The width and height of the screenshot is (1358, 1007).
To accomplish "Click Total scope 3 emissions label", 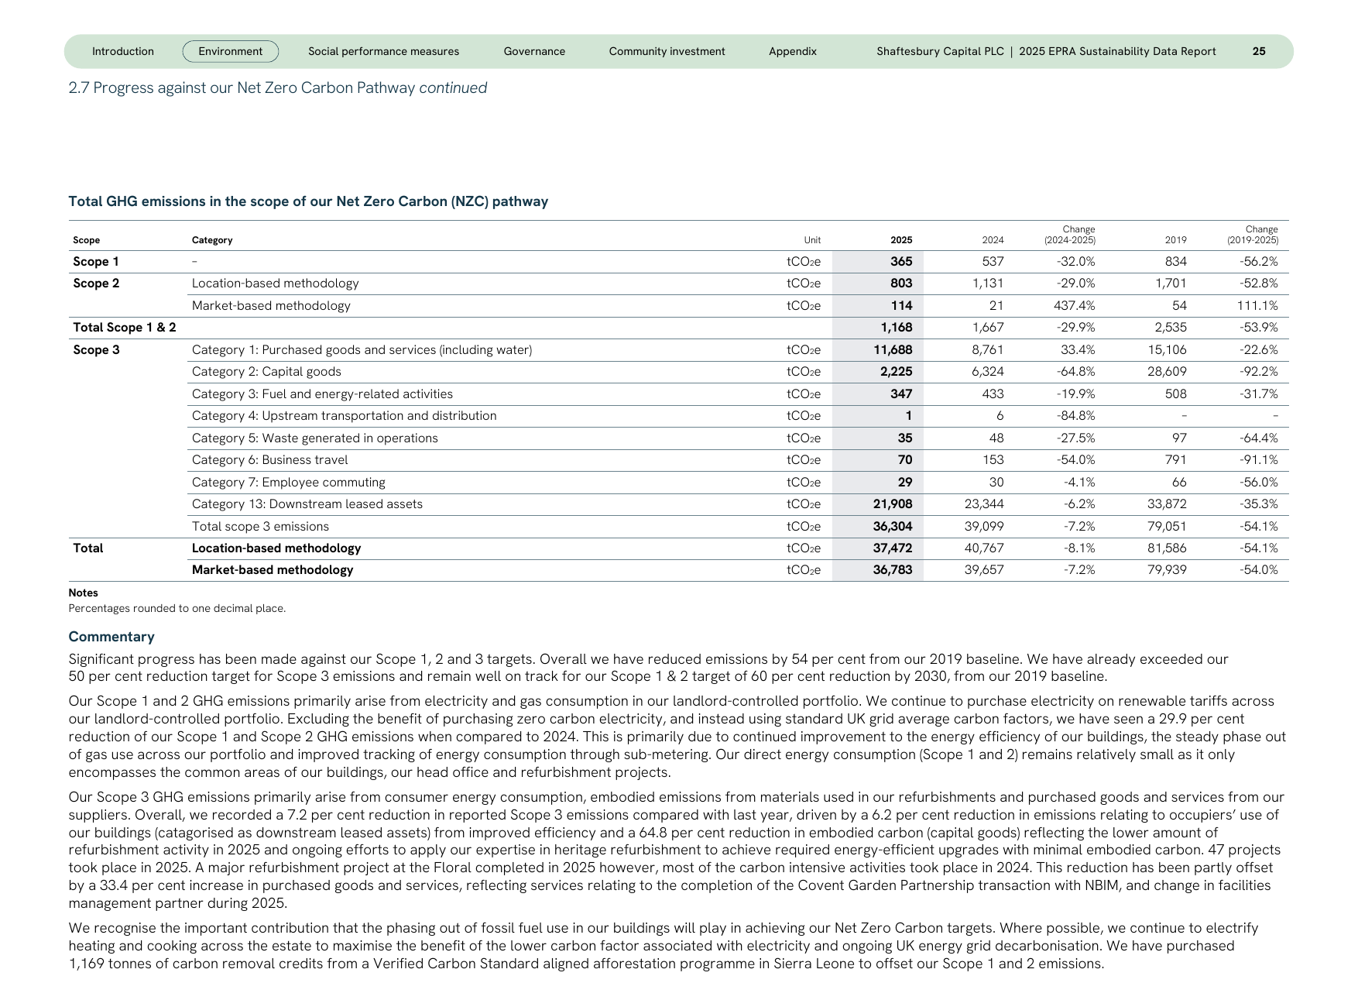I will [x=260, y=527].
